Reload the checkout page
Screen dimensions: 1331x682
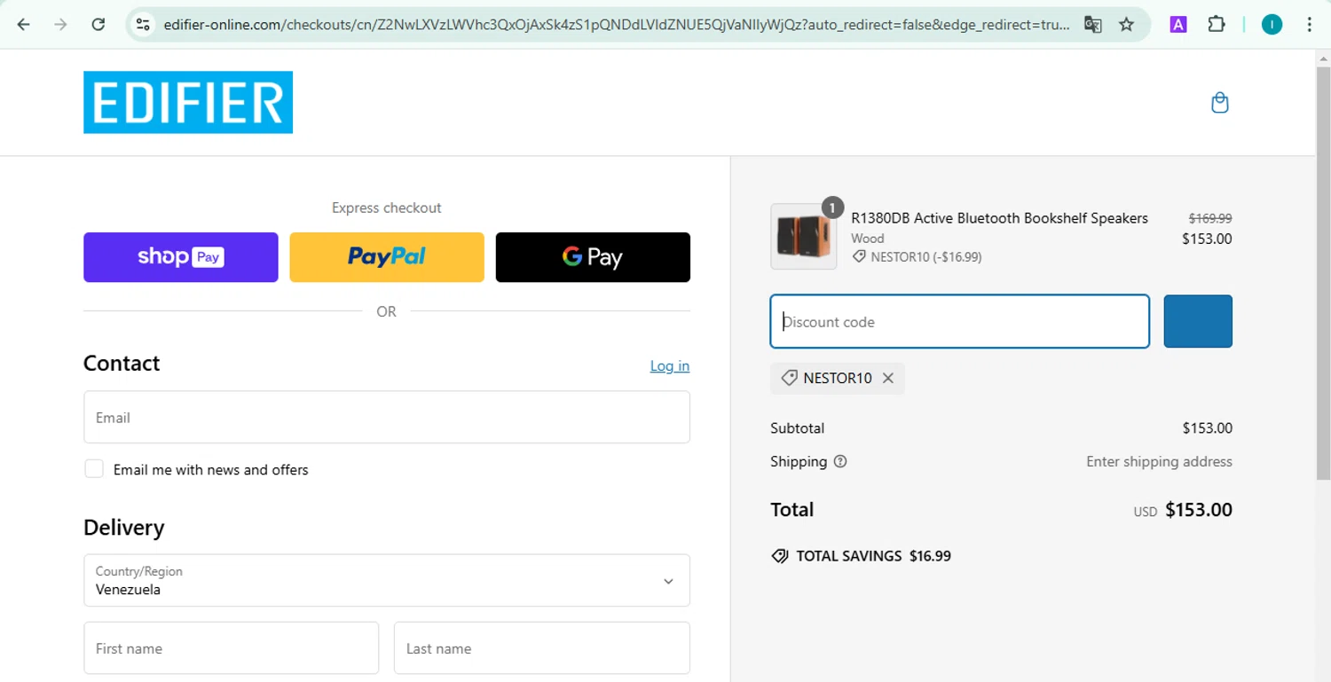click(x=98, y=25)
